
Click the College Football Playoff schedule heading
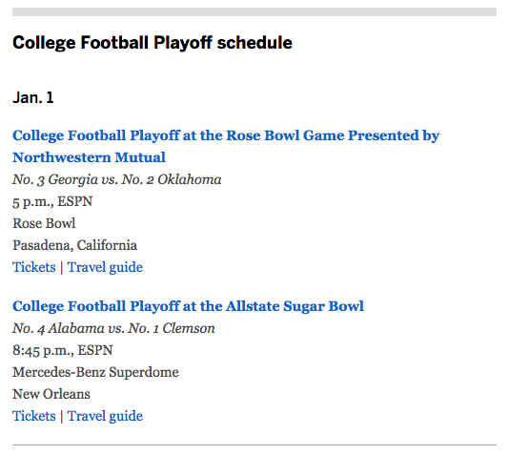tap(152, 43)
